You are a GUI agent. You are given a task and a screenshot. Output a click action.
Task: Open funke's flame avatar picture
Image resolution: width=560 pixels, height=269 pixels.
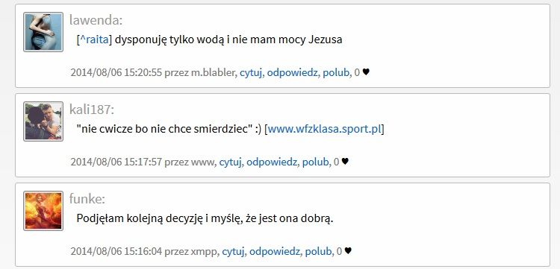point(43,211)
